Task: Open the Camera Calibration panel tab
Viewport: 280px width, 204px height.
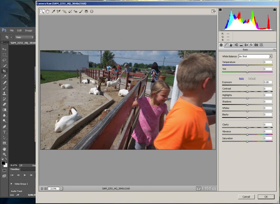Action: pyautogui.click(x=256, y=45)
